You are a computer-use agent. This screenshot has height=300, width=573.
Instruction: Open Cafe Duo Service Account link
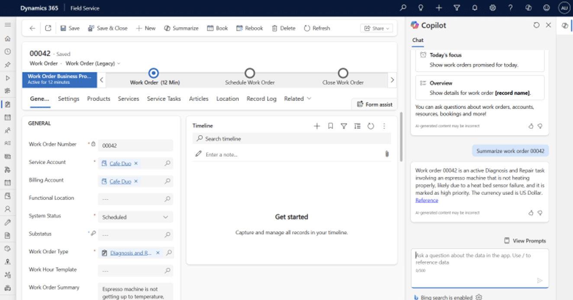click(120, 164)
